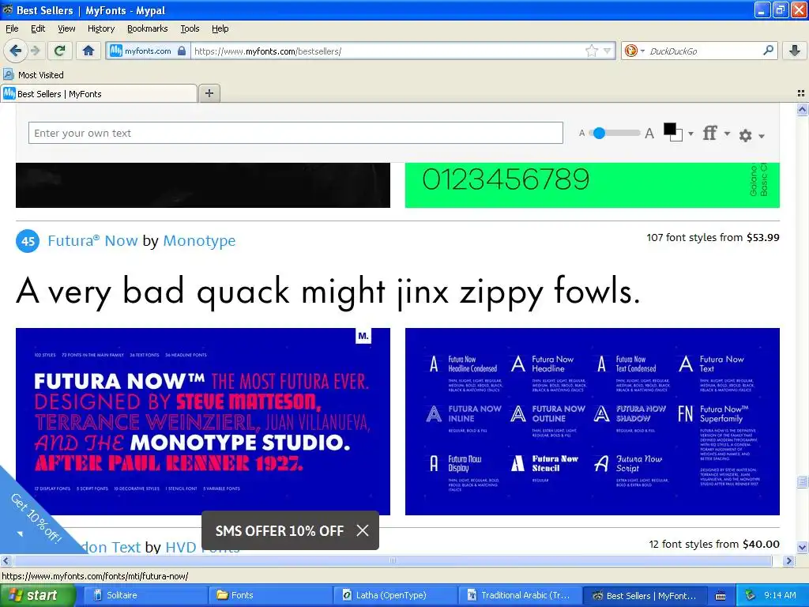This screenshot has width=809, height=607.
Task: Adjust the font size slider handle
Action: click(x=599, y=133)
